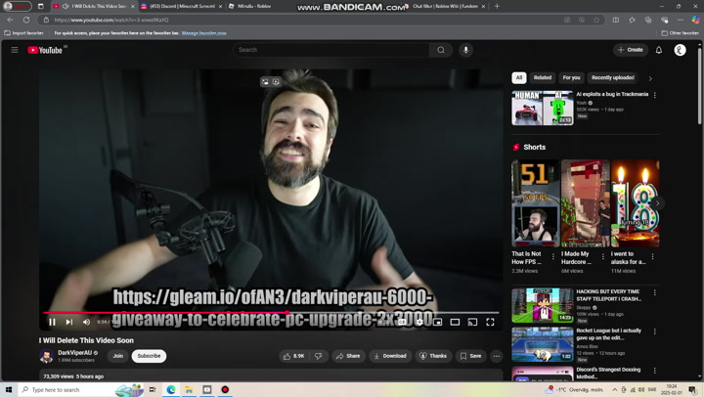Toggle closed captions on the player

pyautogui.click(x=402, y=322)
